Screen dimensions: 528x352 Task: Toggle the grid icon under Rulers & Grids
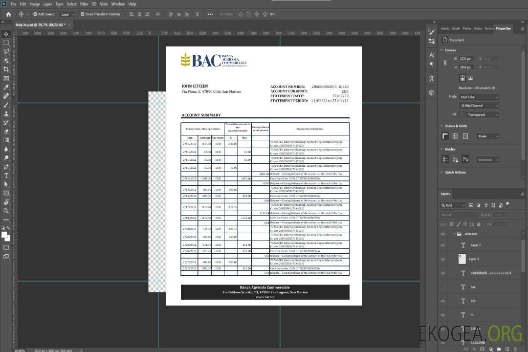455,136
